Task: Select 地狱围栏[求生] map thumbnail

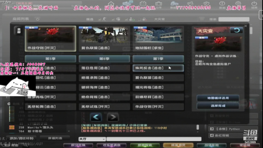Action: tap(158, 38)
